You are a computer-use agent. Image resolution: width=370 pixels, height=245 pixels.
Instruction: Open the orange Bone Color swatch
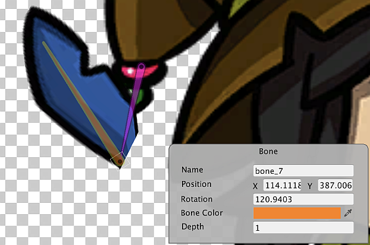(x=297, y=213)
